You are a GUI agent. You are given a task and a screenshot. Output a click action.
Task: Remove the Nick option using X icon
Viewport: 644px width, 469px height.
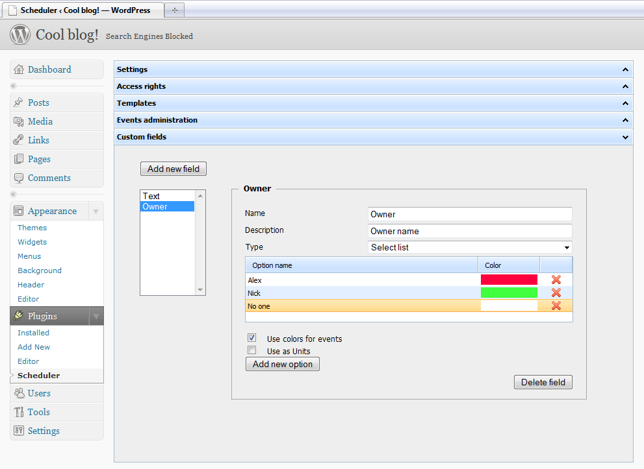click(x=556, y=293)
